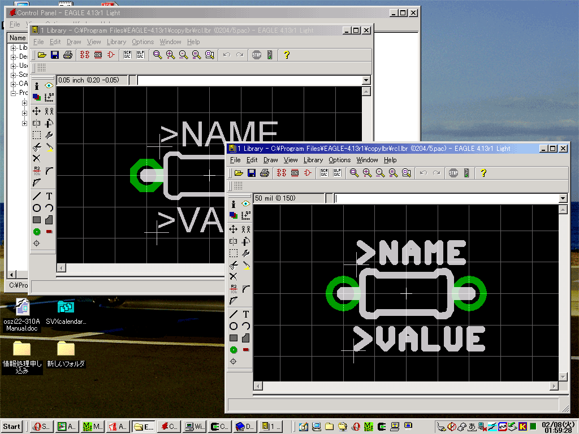Choose the green Pad tool in front window
The image size is (579, 434).
(234, 350)
